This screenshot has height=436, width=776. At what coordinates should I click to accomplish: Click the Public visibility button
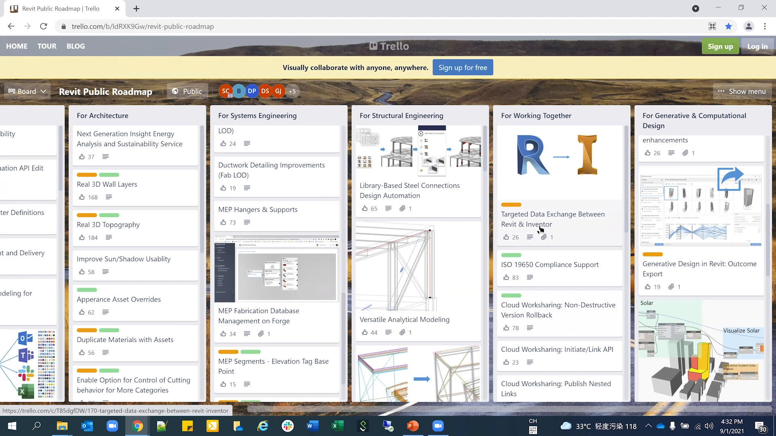pos(187,91)
